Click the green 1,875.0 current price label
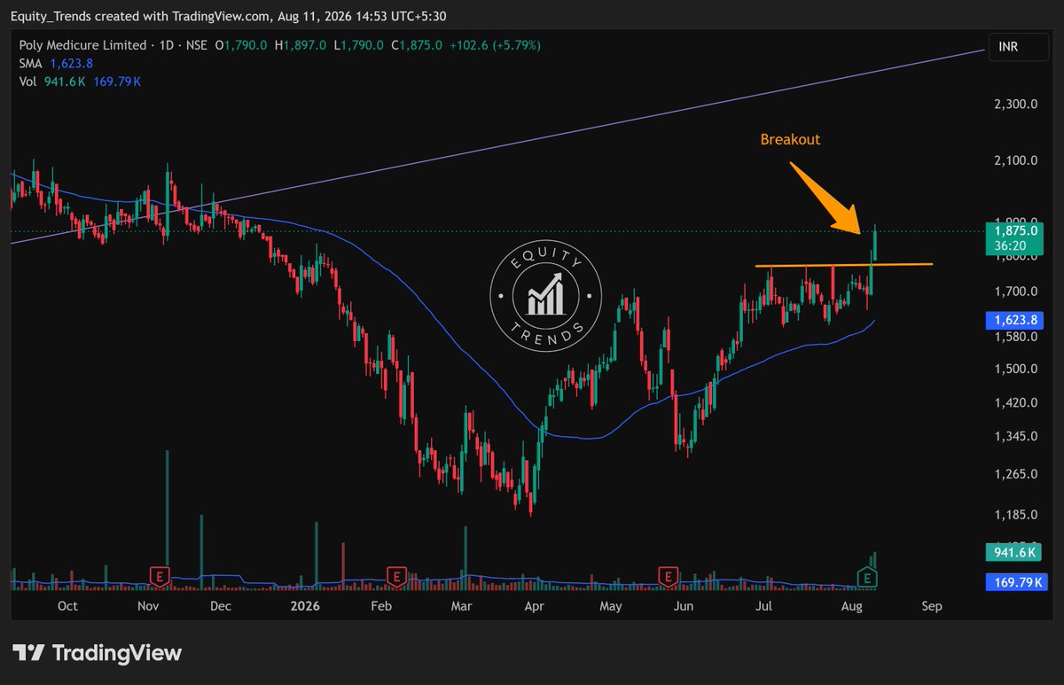1064x685 pixels. pos(1016,237)
